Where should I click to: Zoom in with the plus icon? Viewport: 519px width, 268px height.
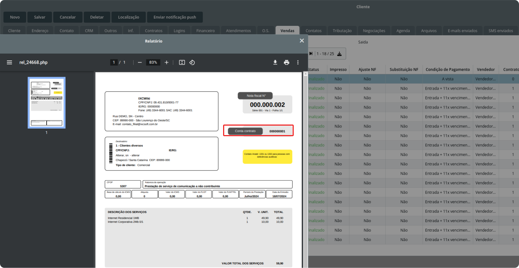click(x=166, y=62)
